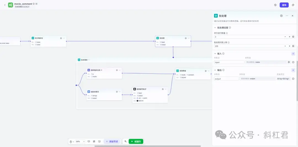Viewport: 298px width, 147px height.
Task: Click the 批处理次数上限 value field
Action: tap(249, 46)
